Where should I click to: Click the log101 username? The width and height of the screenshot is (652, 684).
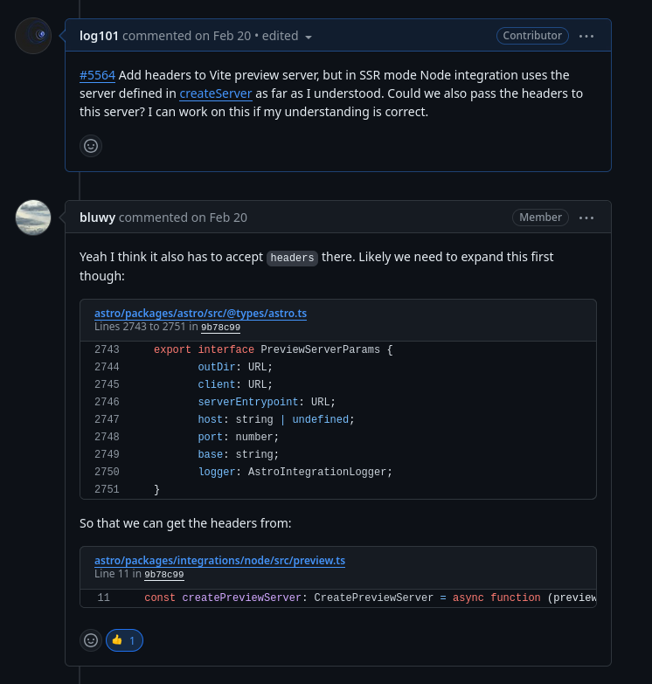tap(99, 36)
